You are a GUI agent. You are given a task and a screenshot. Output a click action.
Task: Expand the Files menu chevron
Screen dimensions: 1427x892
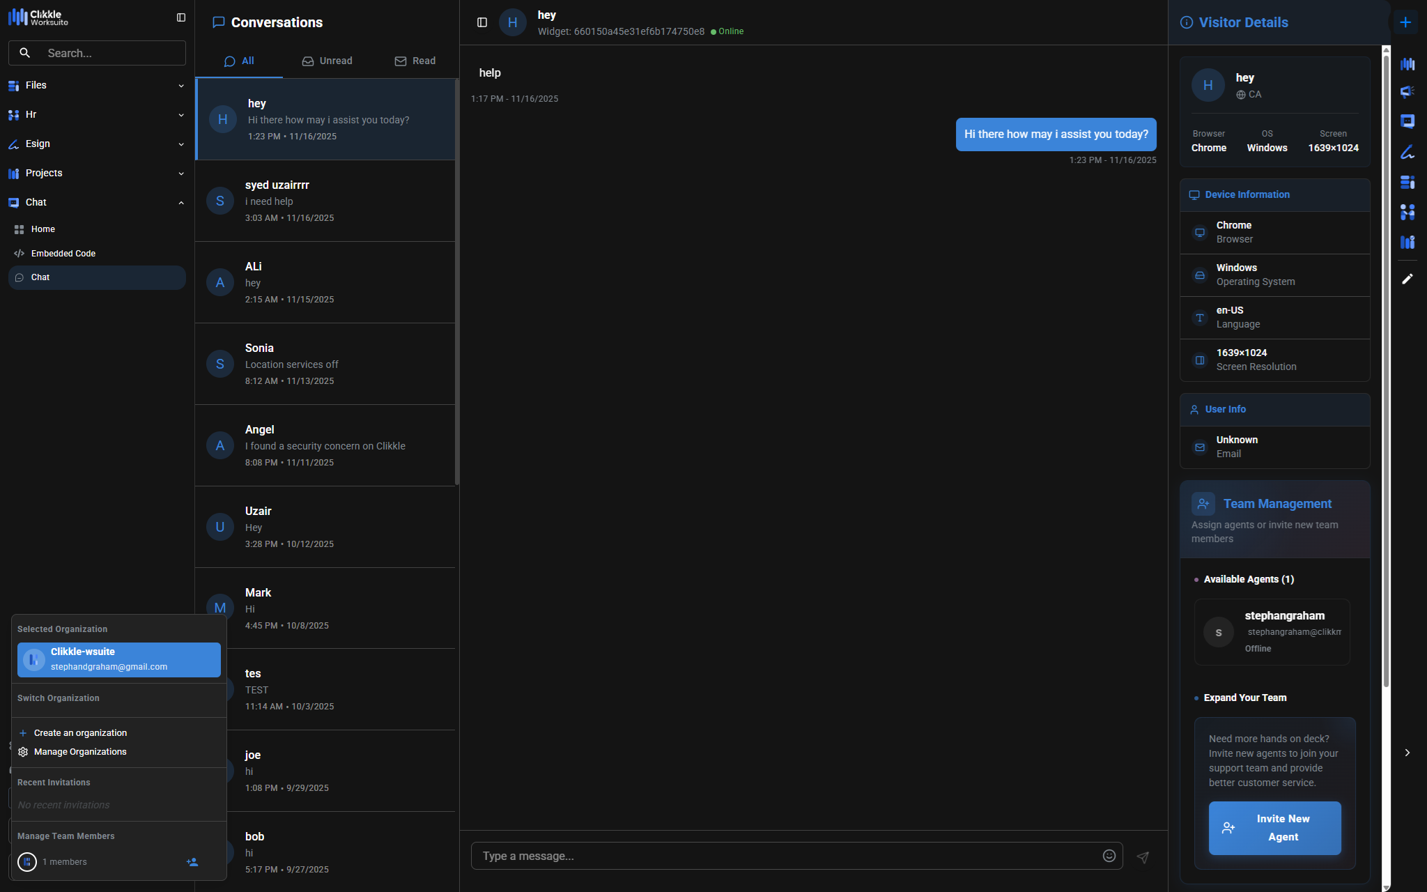(x=181, y=86)
